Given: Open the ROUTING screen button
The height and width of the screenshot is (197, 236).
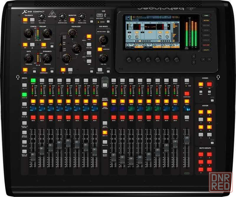Looking at the screenshot, I should (206, 25).
